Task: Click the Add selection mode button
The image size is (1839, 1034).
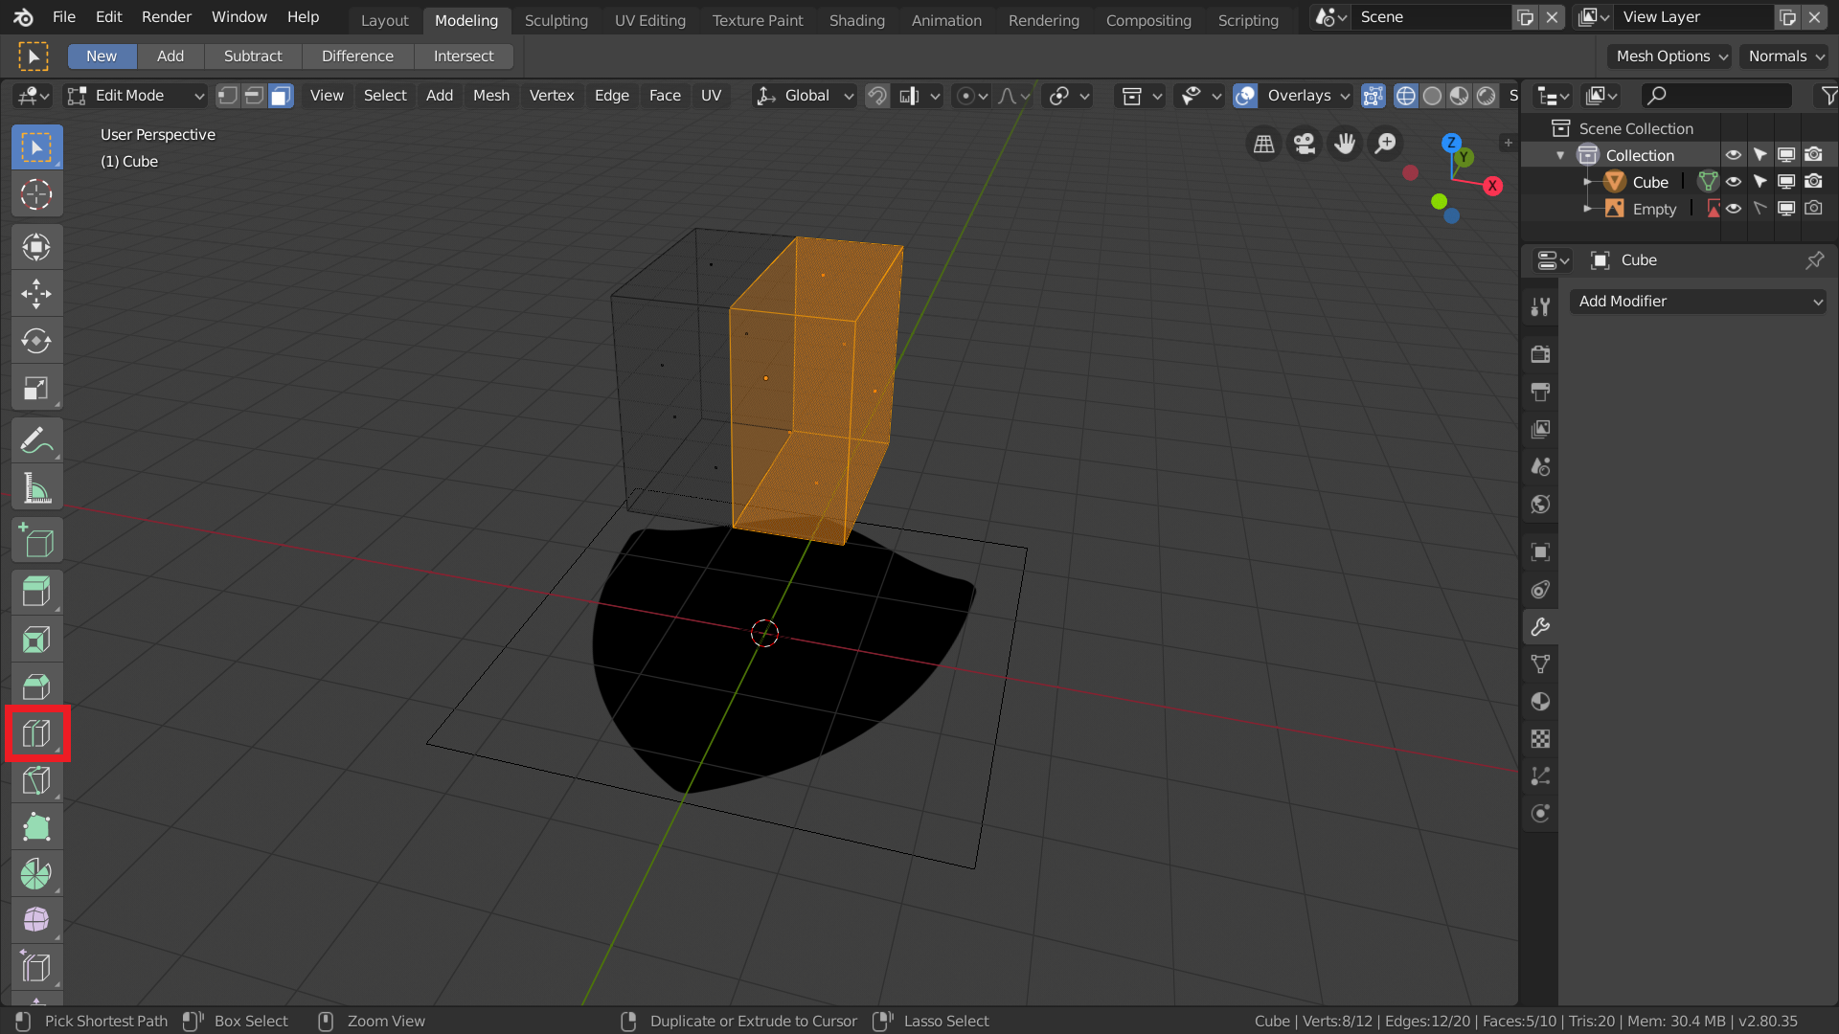Action: click(170, 56)
